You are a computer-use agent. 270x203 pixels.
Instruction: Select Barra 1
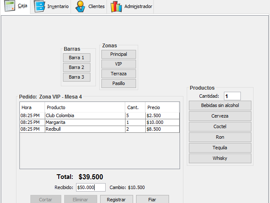click(76, 58)
